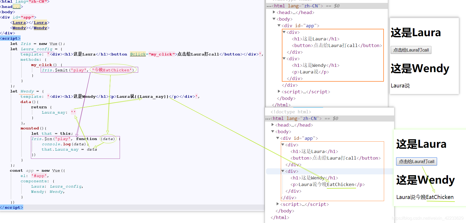The image size is (466, 223).
Task: Select <h1>这是Laura</h1> row in lower DevTools
Action: coord(314,151)
